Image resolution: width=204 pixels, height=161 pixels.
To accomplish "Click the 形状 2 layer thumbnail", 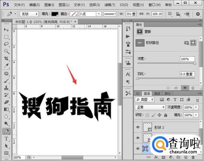I will 147,127.
